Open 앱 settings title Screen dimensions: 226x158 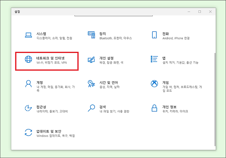164,58
